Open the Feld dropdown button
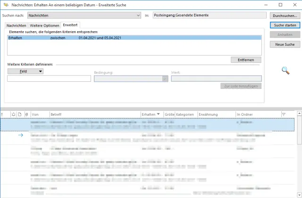 tap(25, 71)
